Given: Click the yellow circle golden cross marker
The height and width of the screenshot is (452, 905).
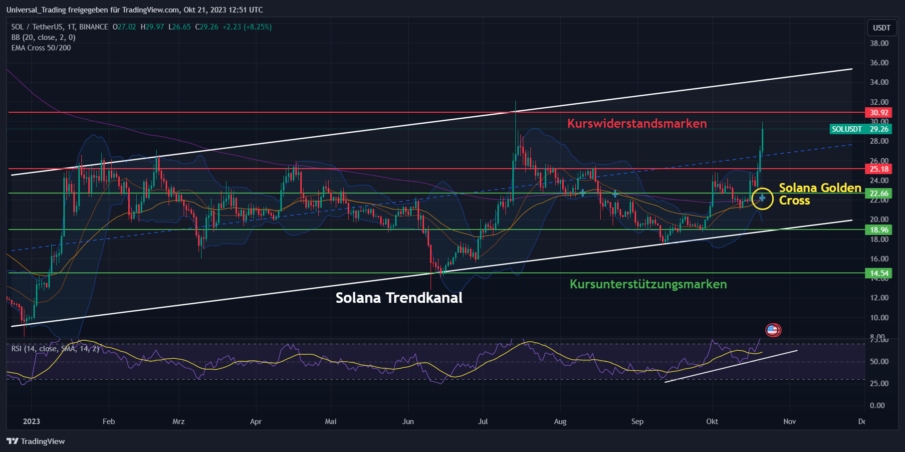Looking at the screenshot, I should click(x=762, y=199).
